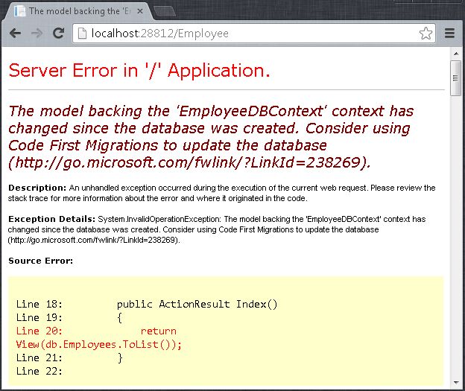Bookmark this page with the star icon
465x391 pixels.
(426, 34)
